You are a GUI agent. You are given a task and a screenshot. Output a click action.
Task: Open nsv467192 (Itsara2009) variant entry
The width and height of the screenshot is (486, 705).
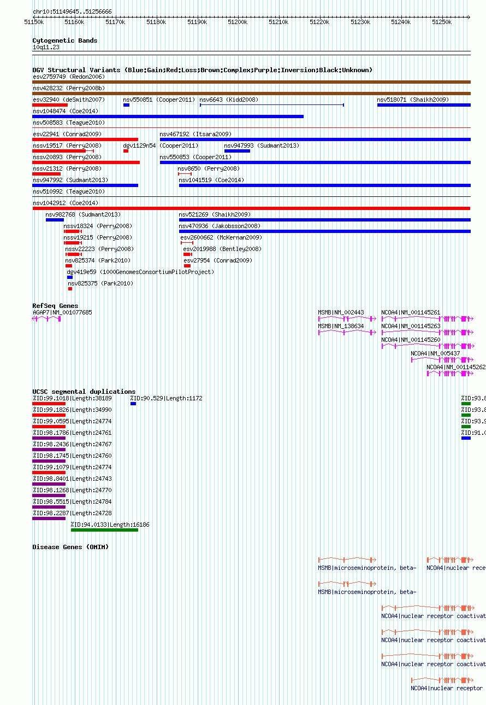coord(315,139)
